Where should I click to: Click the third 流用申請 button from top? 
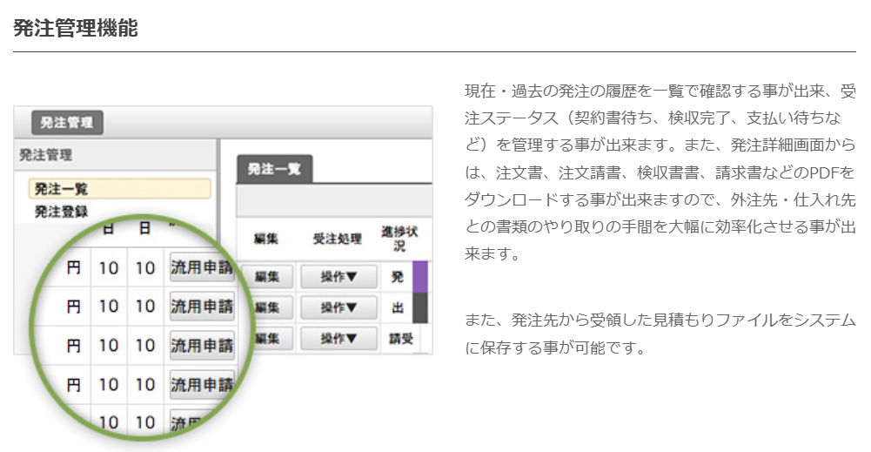click(202, 345)
